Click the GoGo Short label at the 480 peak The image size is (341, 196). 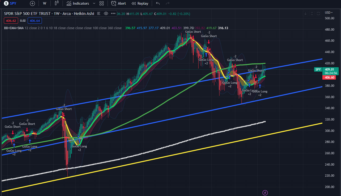193,32
